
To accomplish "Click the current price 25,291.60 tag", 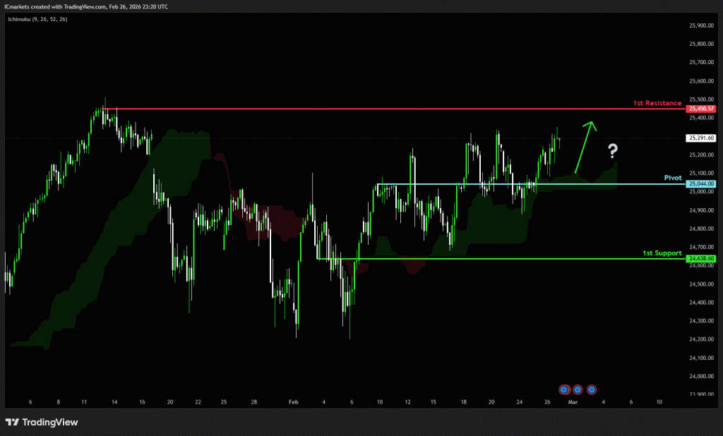I will click(x=701, y=138).
